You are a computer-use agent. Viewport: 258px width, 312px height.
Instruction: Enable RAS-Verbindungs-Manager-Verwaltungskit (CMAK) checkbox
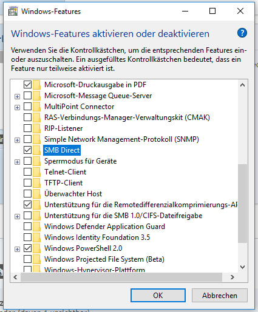pyautogui.click(x=27, y=118)
